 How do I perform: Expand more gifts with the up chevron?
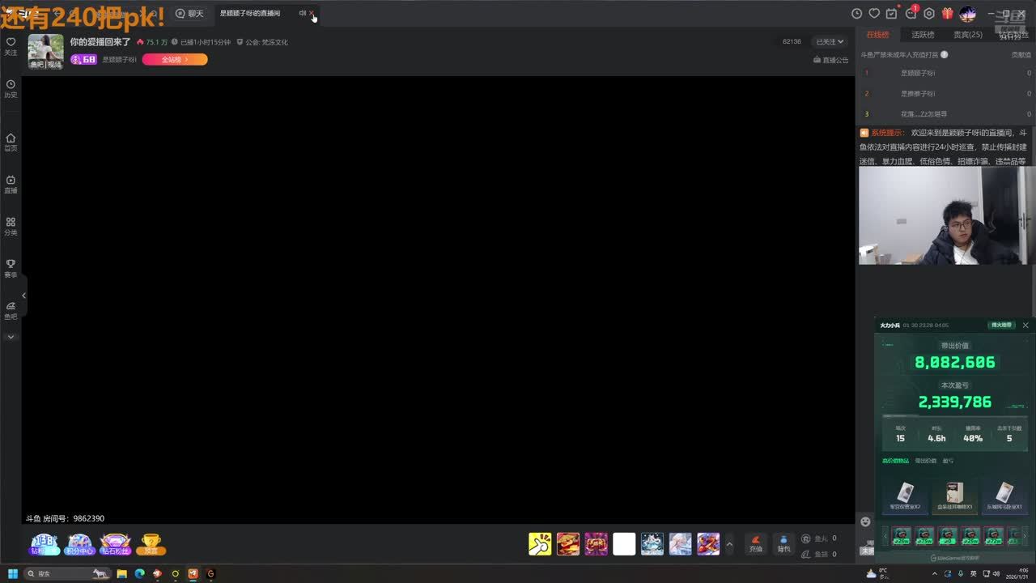[729, 544]
